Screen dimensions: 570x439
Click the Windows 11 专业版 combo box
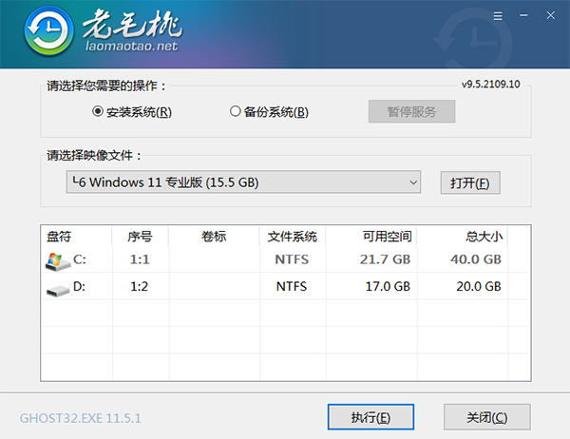(243, 181)
